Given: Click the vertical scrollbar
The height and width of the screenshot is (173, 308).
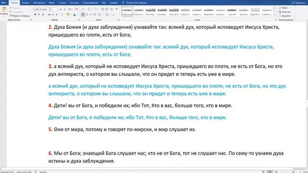Looking at the screenshot, I should (307, 94).
